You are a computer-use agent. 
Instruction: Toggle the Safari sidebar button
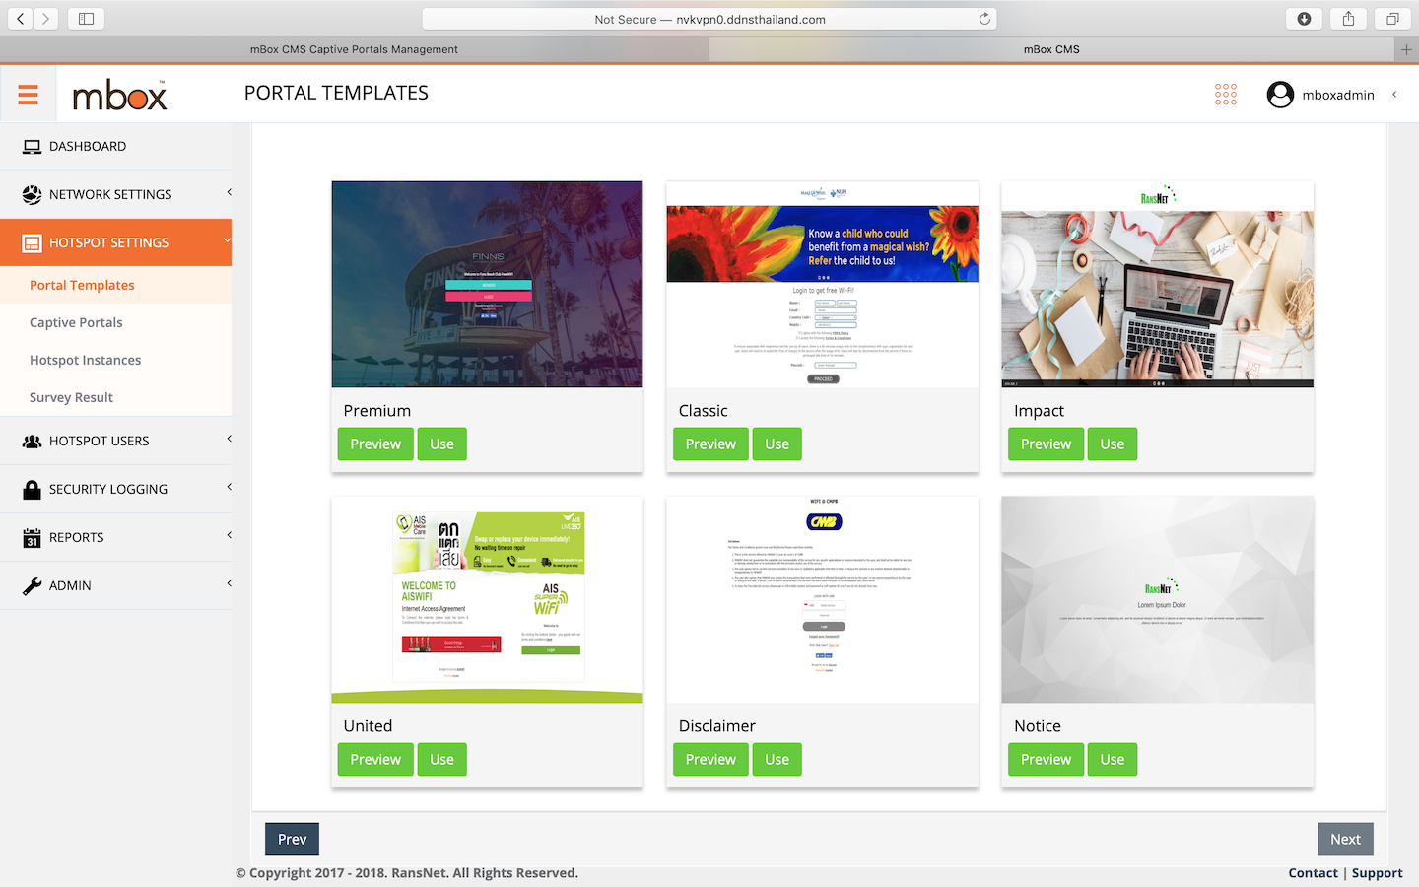[x=86, y=19]
